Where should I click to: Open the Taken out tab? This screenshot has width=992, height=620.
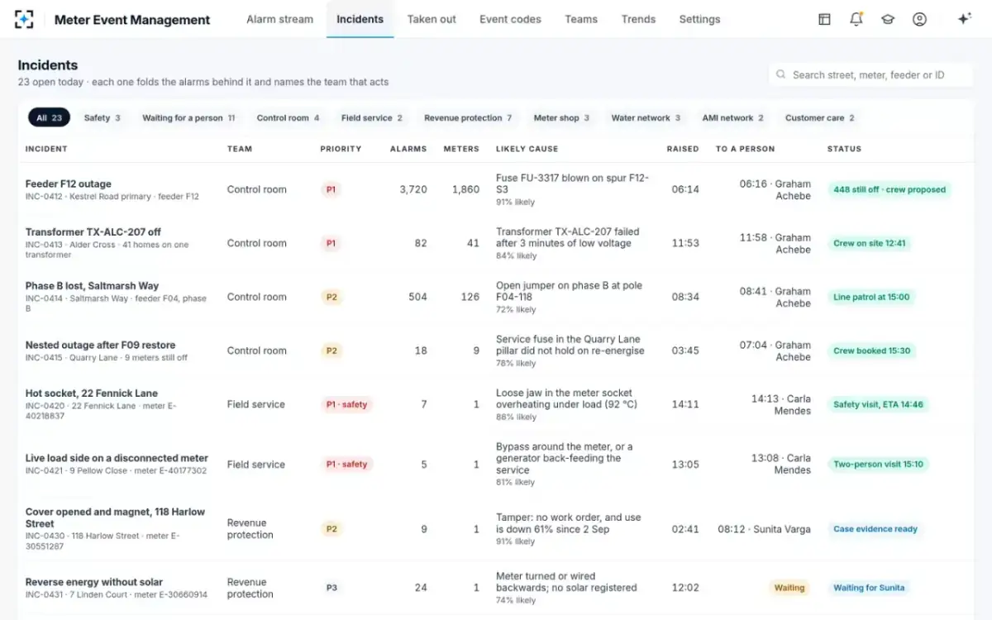coord(432,19)
